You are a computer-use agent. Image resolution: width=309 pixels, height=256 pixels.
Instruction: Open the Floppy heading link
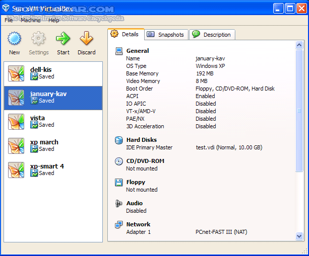(x=136, y=182)
